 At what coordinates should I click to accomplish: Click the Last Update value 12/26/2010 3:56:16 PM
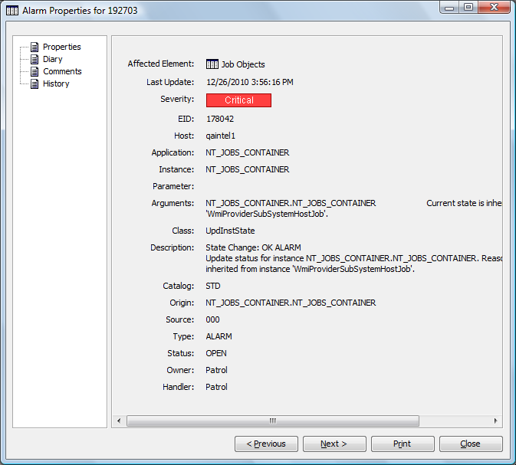[x=250, y=82]
